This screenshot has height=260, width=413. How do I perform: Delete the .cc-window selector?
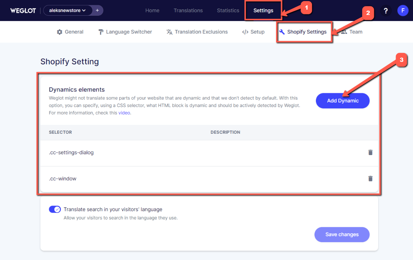point(370,178)
